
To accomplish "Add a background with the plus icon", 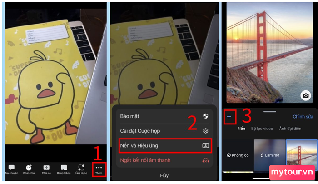I will [229, 117].
